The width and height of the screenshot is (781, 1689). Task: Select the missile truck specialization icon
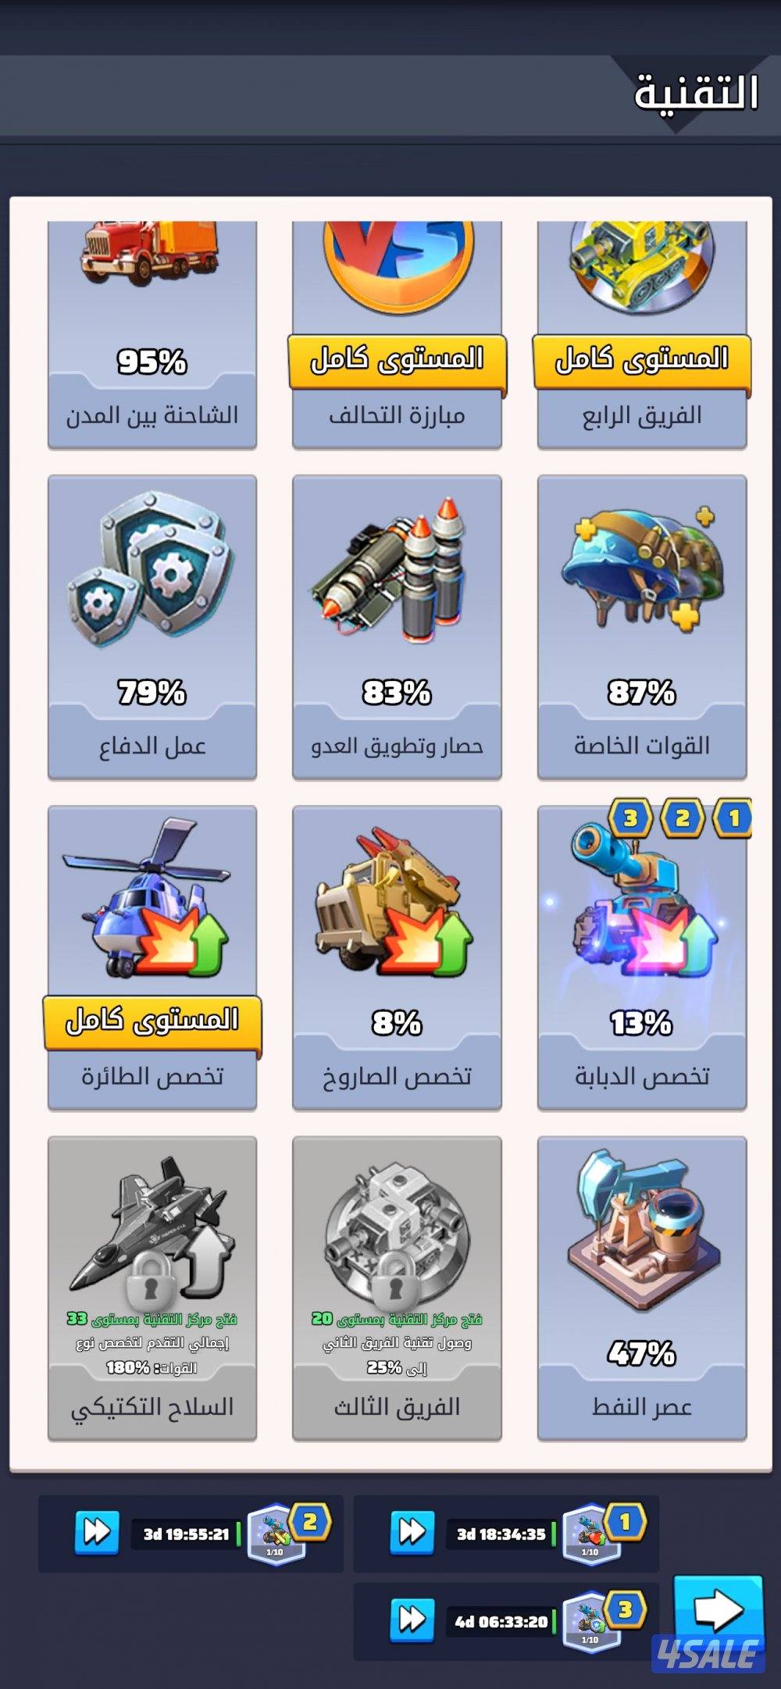[396, 904]
